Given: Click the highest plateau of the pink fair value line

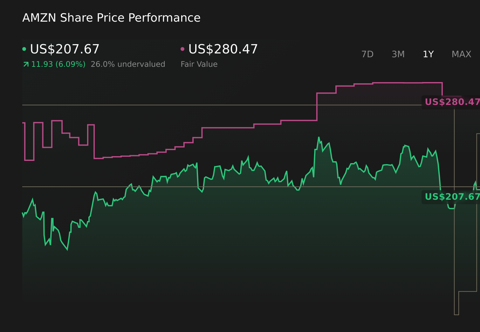Looking at the screenshot, I should click(407, 83).
